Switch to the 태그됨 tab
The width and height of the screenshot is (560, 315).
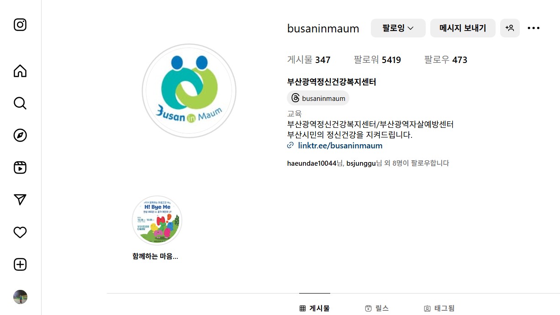pyautogui.click(x=439, y=308)
